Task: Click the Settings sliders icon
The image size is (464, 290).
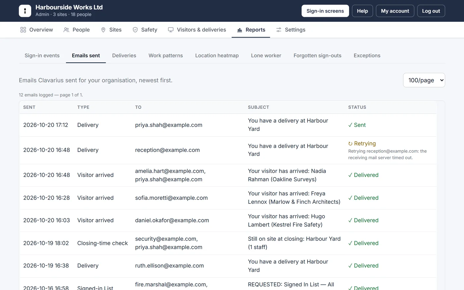Action: 279,30
